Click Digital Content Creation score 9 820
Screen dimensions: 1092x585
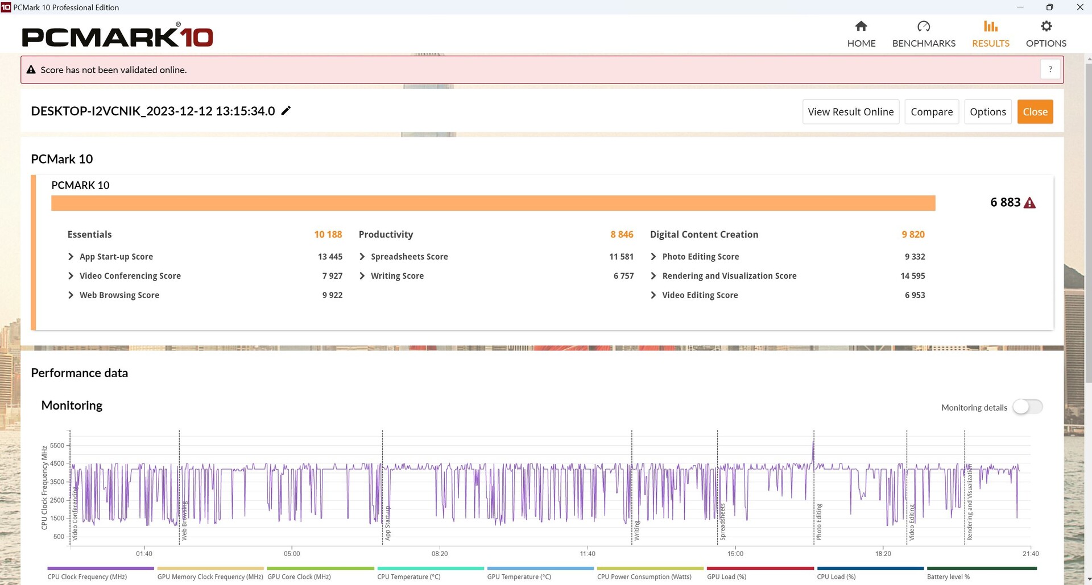913,235
